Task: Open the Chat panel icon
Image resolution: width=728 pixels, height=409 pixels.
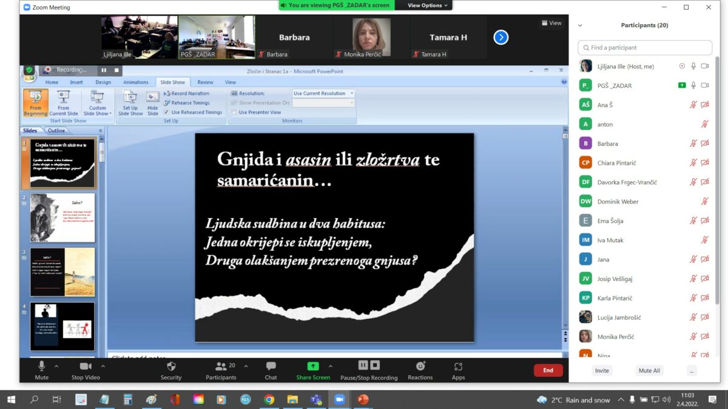Action: [271, 367]
